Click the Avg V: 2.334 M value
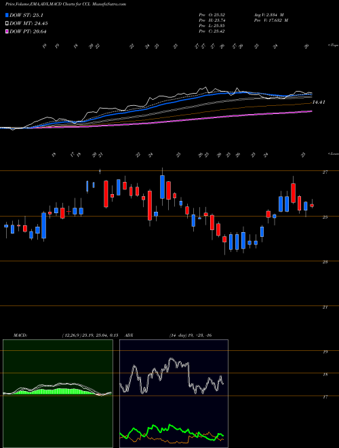Screen dimensions: 339x448 pyautogui.click(x=268, y=15)
